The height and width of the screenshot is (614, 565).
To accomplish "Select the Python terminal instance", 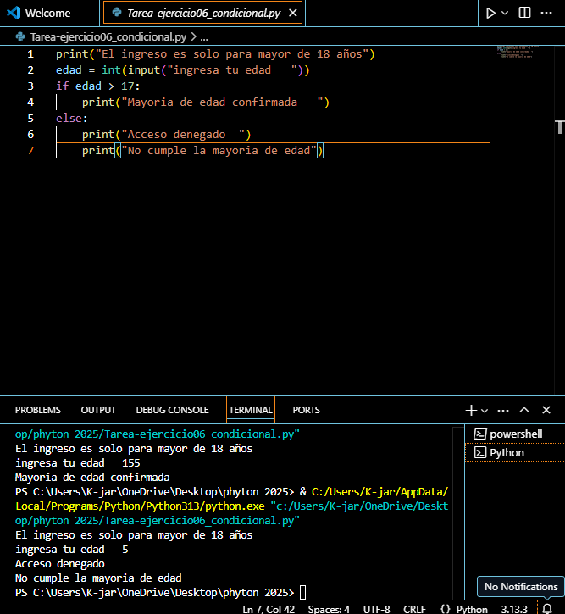I will 515,453.
